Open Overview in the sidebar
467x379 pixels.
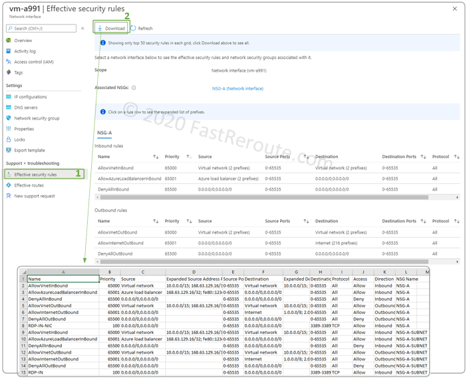(x=23, y=40)
